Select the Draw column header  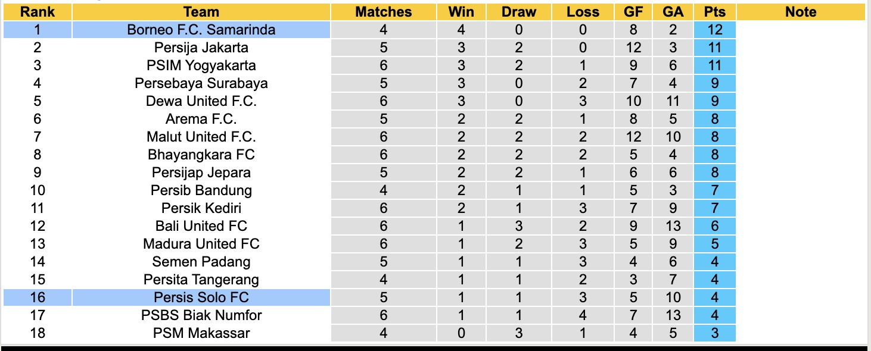[x=518, y=12]
